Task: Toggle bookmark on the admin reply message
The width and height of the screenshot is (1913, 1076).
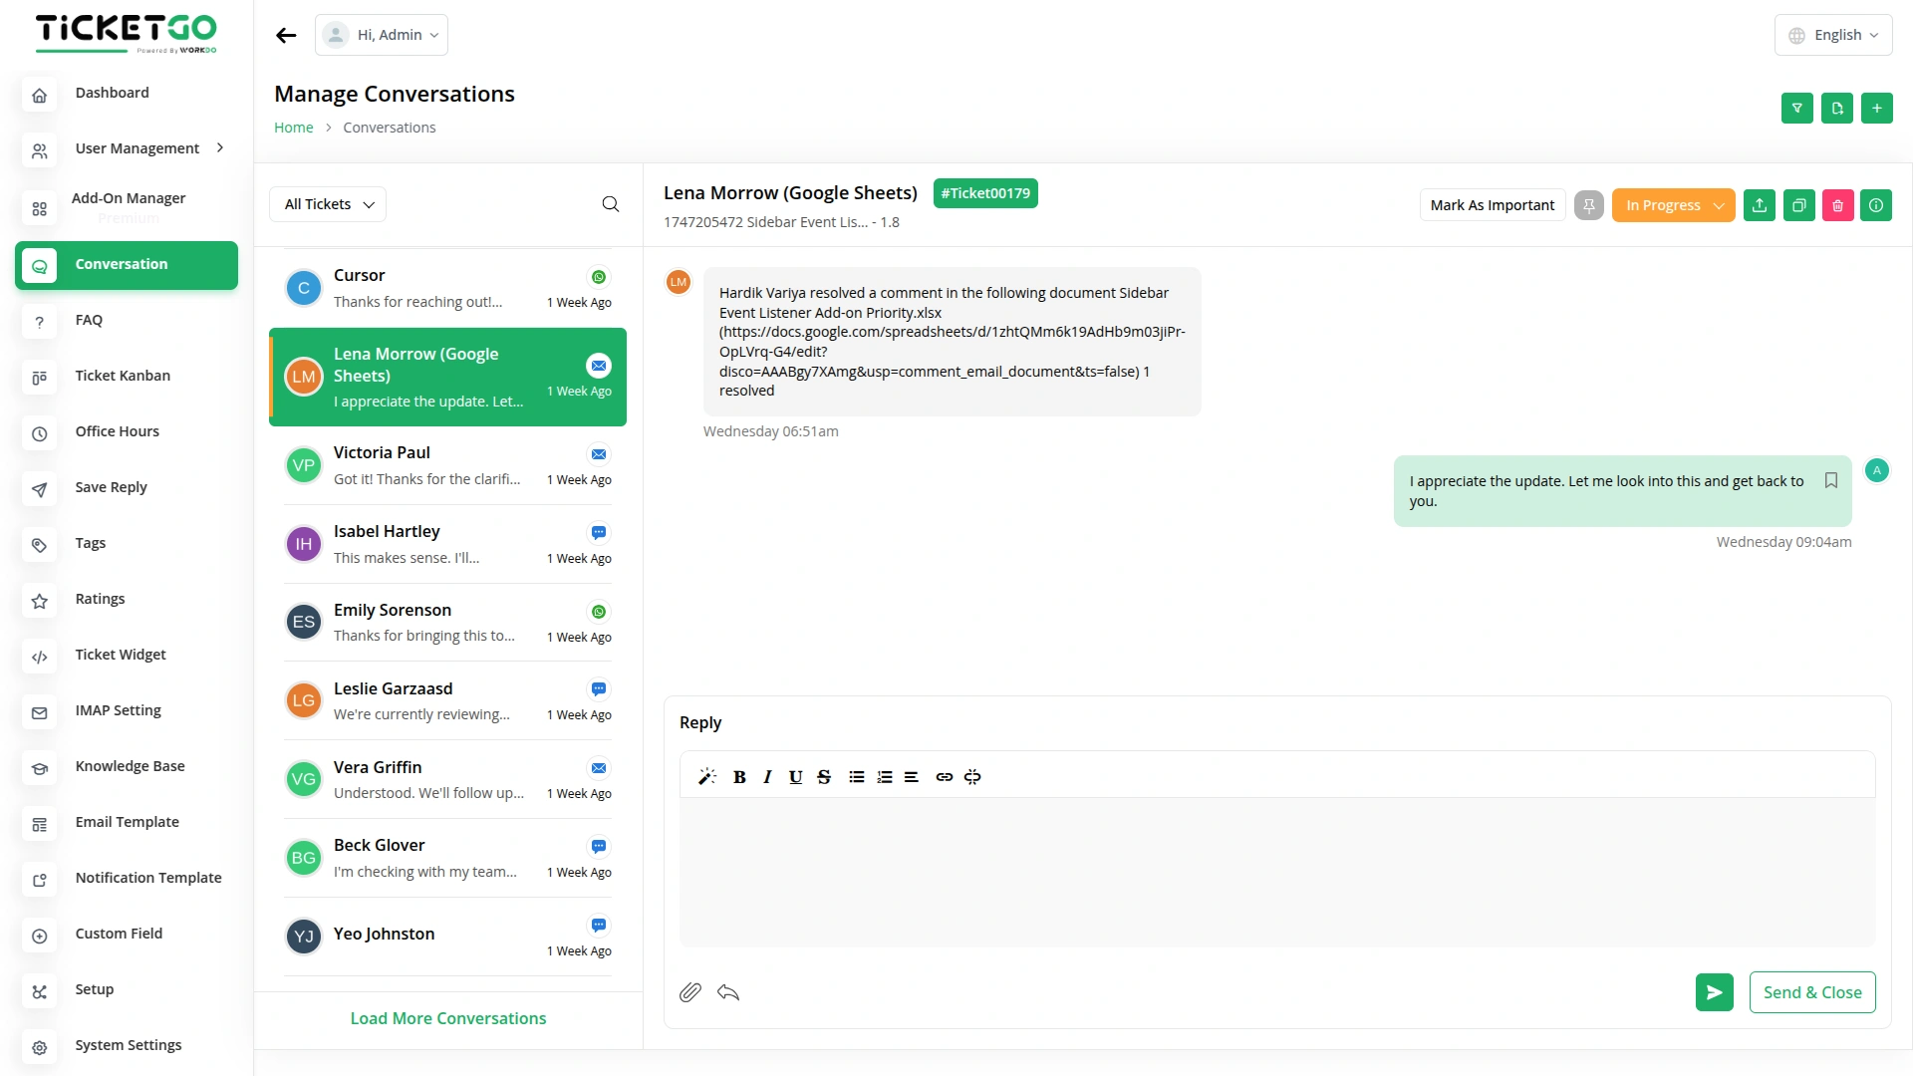Action: [x=1831, y=481]
